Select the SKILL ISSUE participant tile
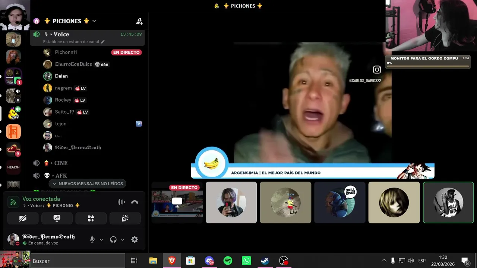 point(340,202)
